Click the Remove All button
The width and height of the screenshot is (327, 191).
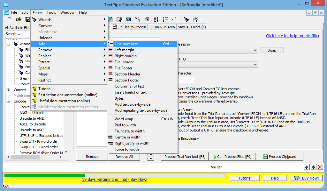coord(124,157)
